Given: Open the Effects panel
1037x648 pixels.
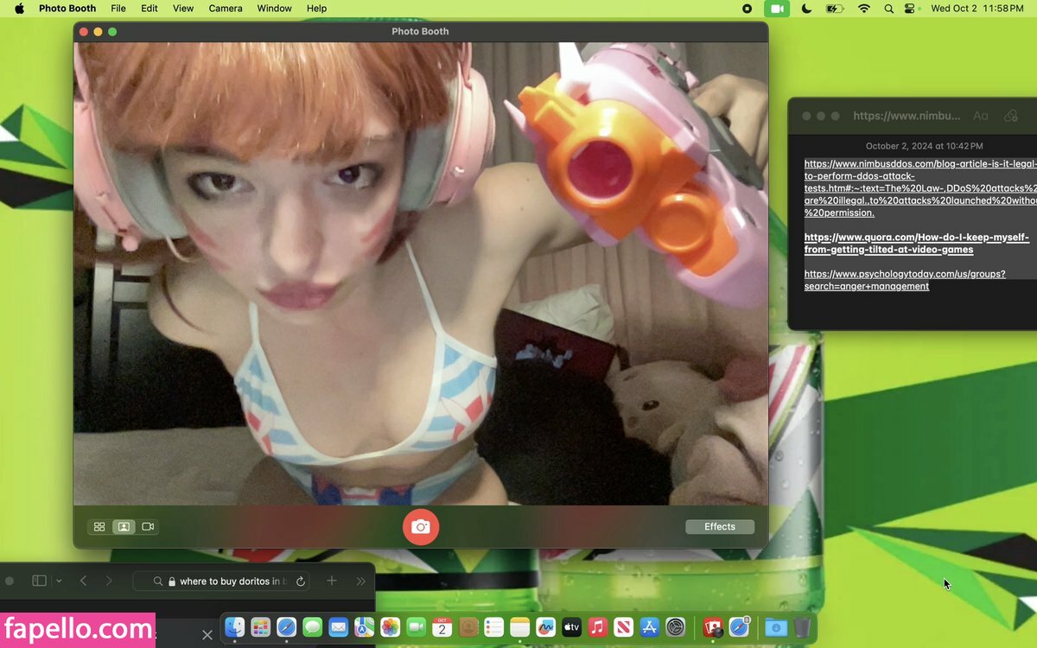Looking at the screenshot, I should click(x=719, y=527).
